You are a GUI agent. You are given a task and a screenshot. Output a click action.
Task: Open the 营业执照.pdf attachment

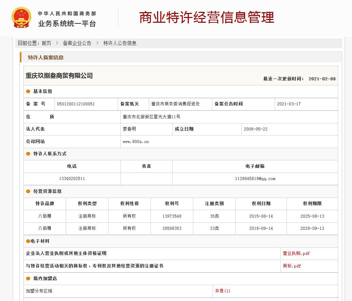[x=296, y=254]
